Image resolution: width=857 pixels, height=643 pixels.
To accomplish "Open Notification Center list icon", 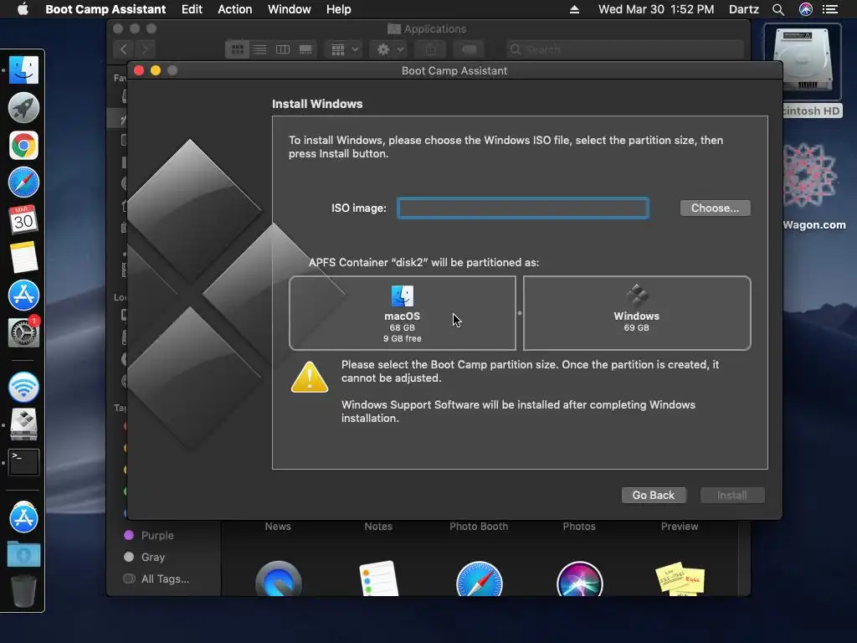I will 830,9.
